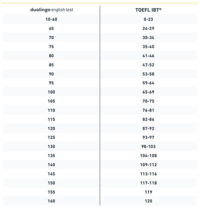Screen dimensions: 201x207
Task: Click the TOEFL range 53-58 cell
Action: (x=148, y=74)
